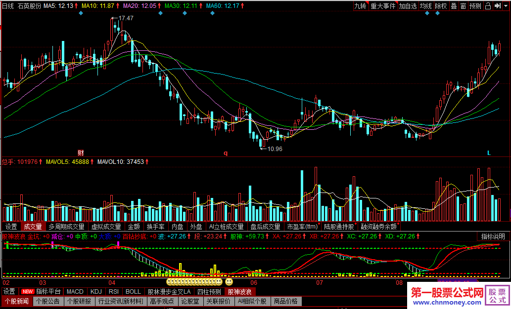Select 股林漫步金叉LA indicator tab
The height and width of the screenshot is (309, 511).
169,292
